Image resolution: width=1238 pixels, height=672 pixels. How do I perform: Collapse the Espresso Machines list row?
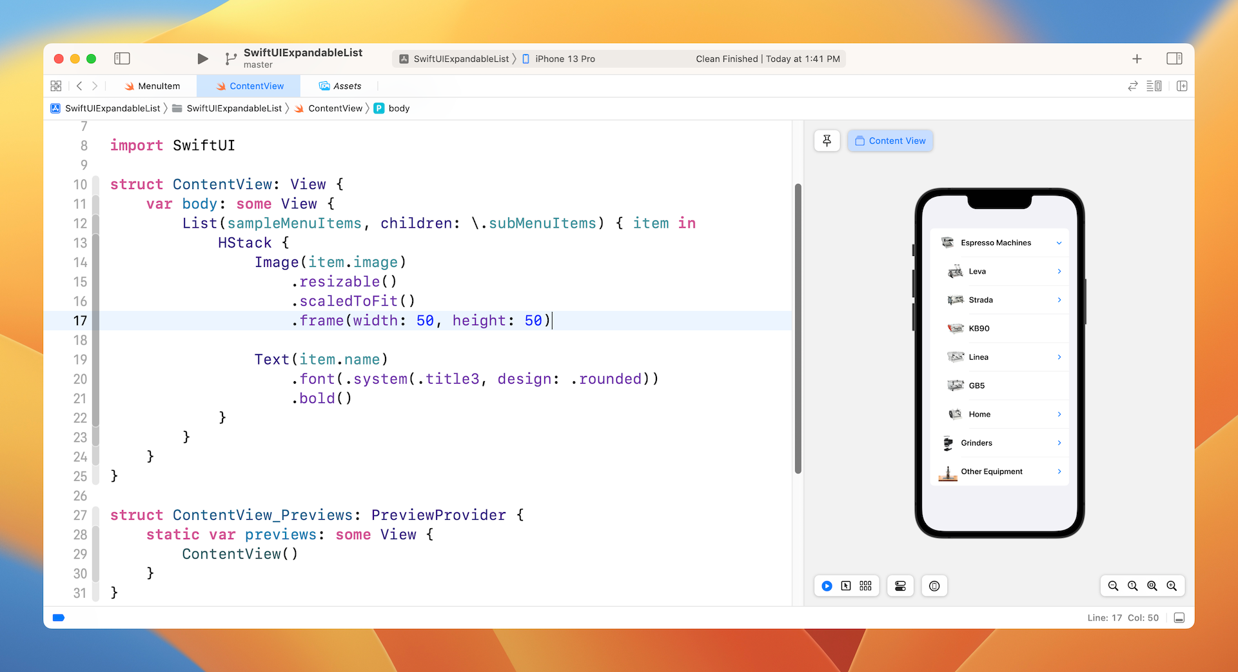coord(1059,243)
